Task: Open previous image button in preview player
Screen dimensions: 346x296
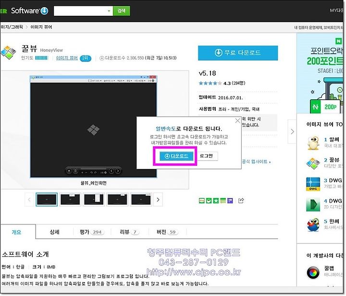Action: pyautogui.click(x=111, y=171)
